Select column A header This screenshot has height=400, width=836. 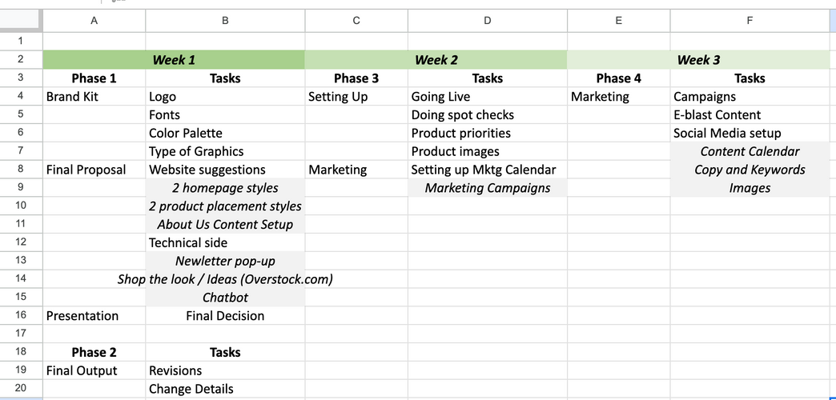tap(94, 21)
